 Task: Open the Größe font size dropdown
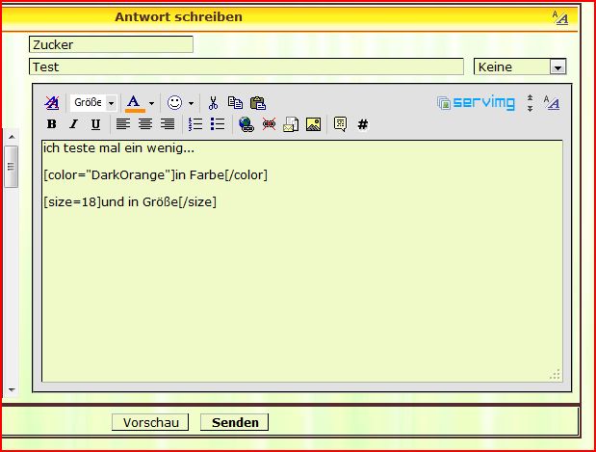94,103
